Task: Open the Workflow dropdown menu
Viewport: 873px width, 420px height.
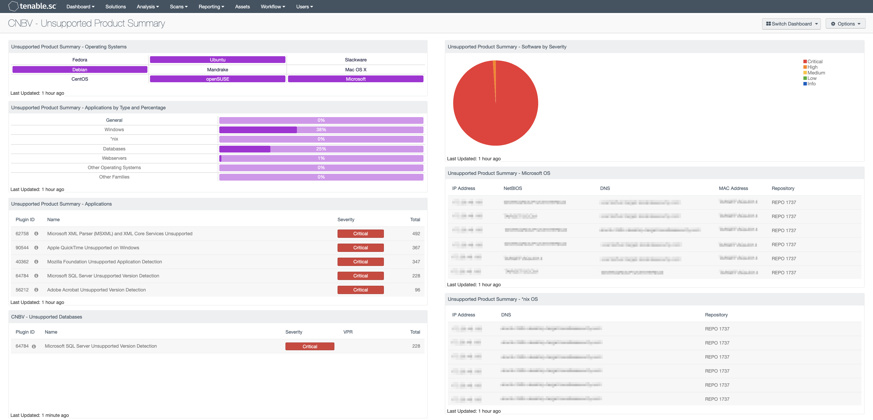Action: (x=273, y=7)
